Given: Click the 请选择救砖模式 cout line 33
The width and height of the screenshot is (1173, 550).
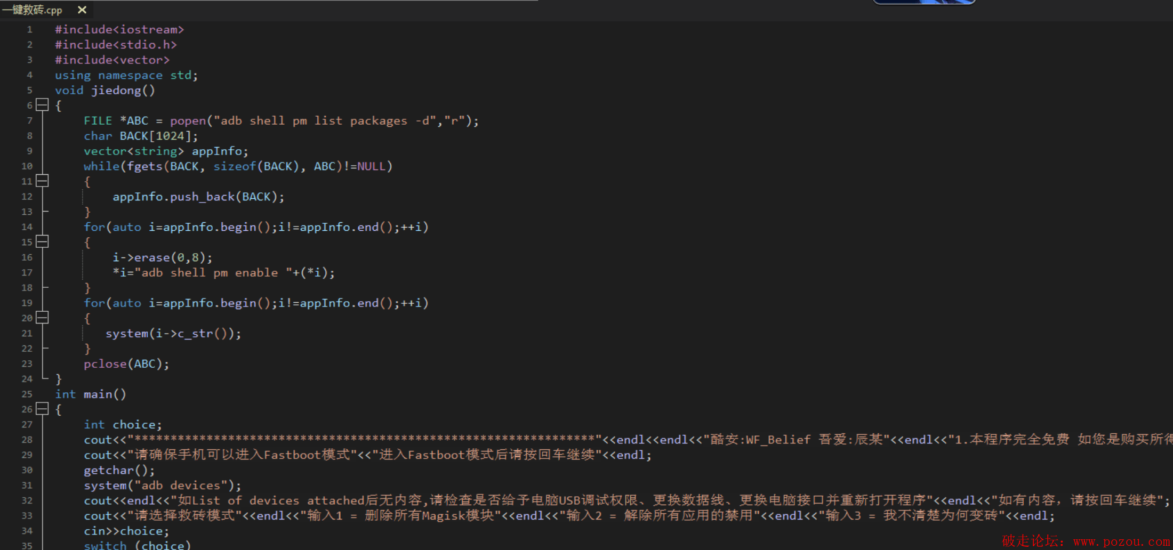Looking at the screenshot, I should [569, 515].
